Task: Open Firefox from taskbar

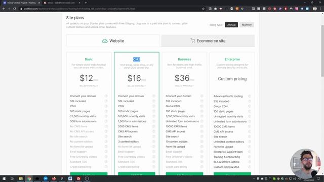Action: point(54,178)
